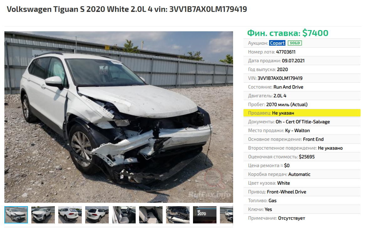365x230 pixels.
Task: Click the page title Volkswagen Tiguan S
Action: tap(127, 9)
